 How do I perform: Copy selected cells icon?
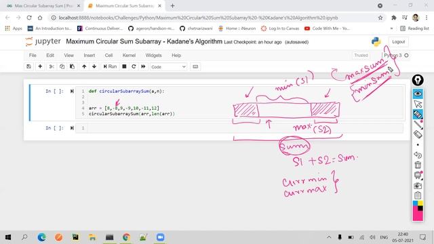pos(62,66)
